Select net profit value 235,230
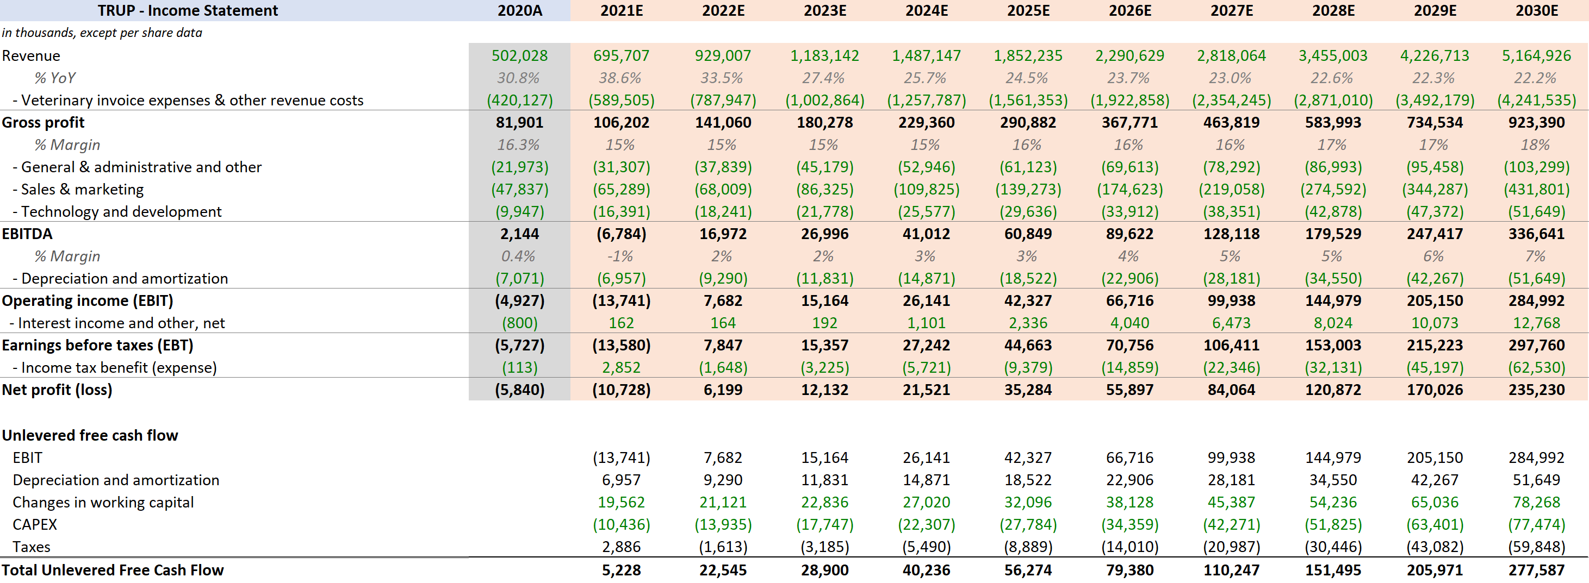 point(1536,390)
